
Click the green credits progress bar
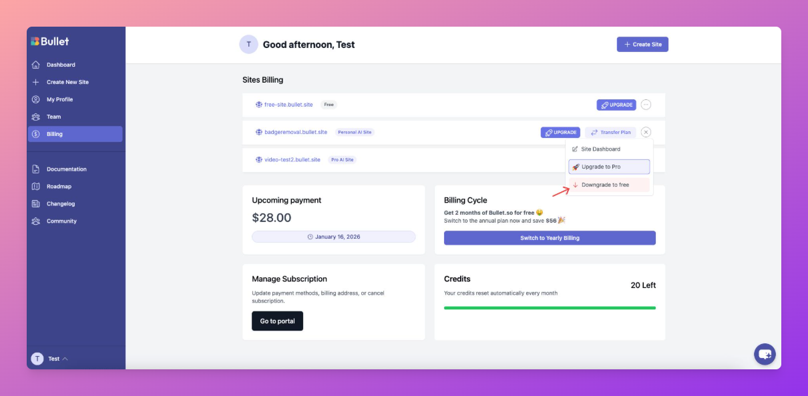pyautogui.click(x=550, y=308)
